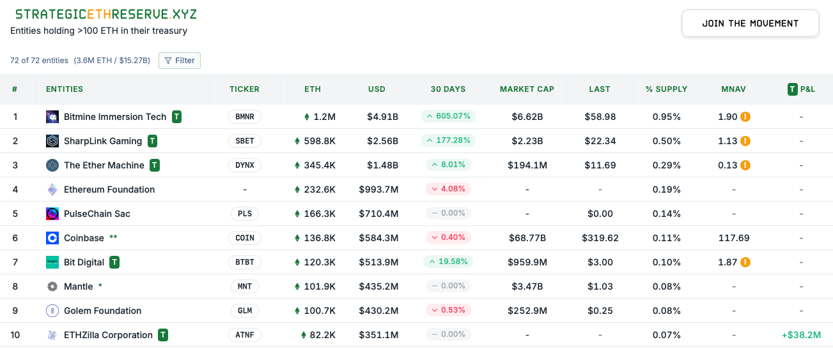Select the ATNF ticker badge

[245, 335]
